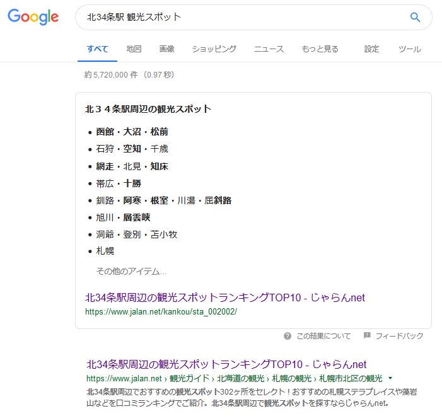Switch to the ニュース tab

click(269, 49)
